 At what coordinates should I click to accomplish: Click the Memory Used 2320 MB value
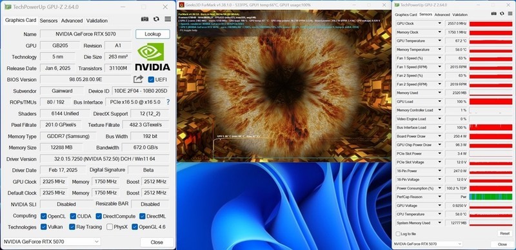coord(456,93)
